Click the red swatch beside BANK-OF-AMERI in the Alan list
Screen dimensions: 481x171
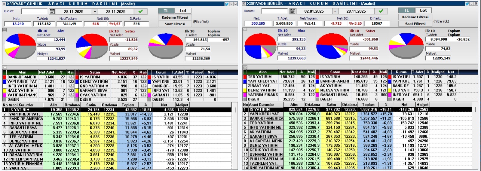[x=5, y=77]
